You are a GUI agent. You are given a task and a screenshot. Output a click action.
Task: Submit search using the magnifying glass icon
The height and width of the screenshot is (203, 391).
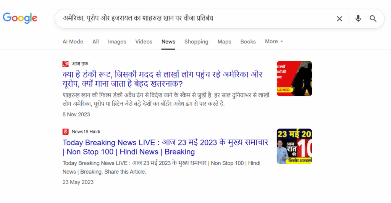click(373, 19)
